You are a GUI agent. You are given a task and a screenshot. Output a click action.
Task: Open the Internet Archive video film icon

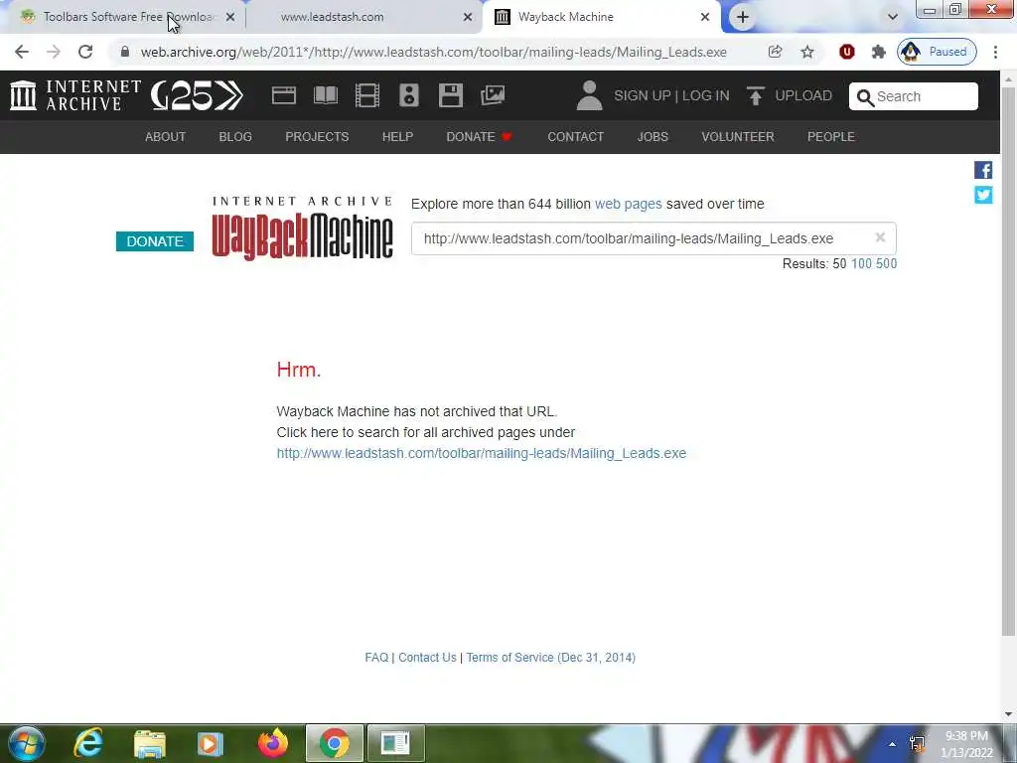coord(367,95)
